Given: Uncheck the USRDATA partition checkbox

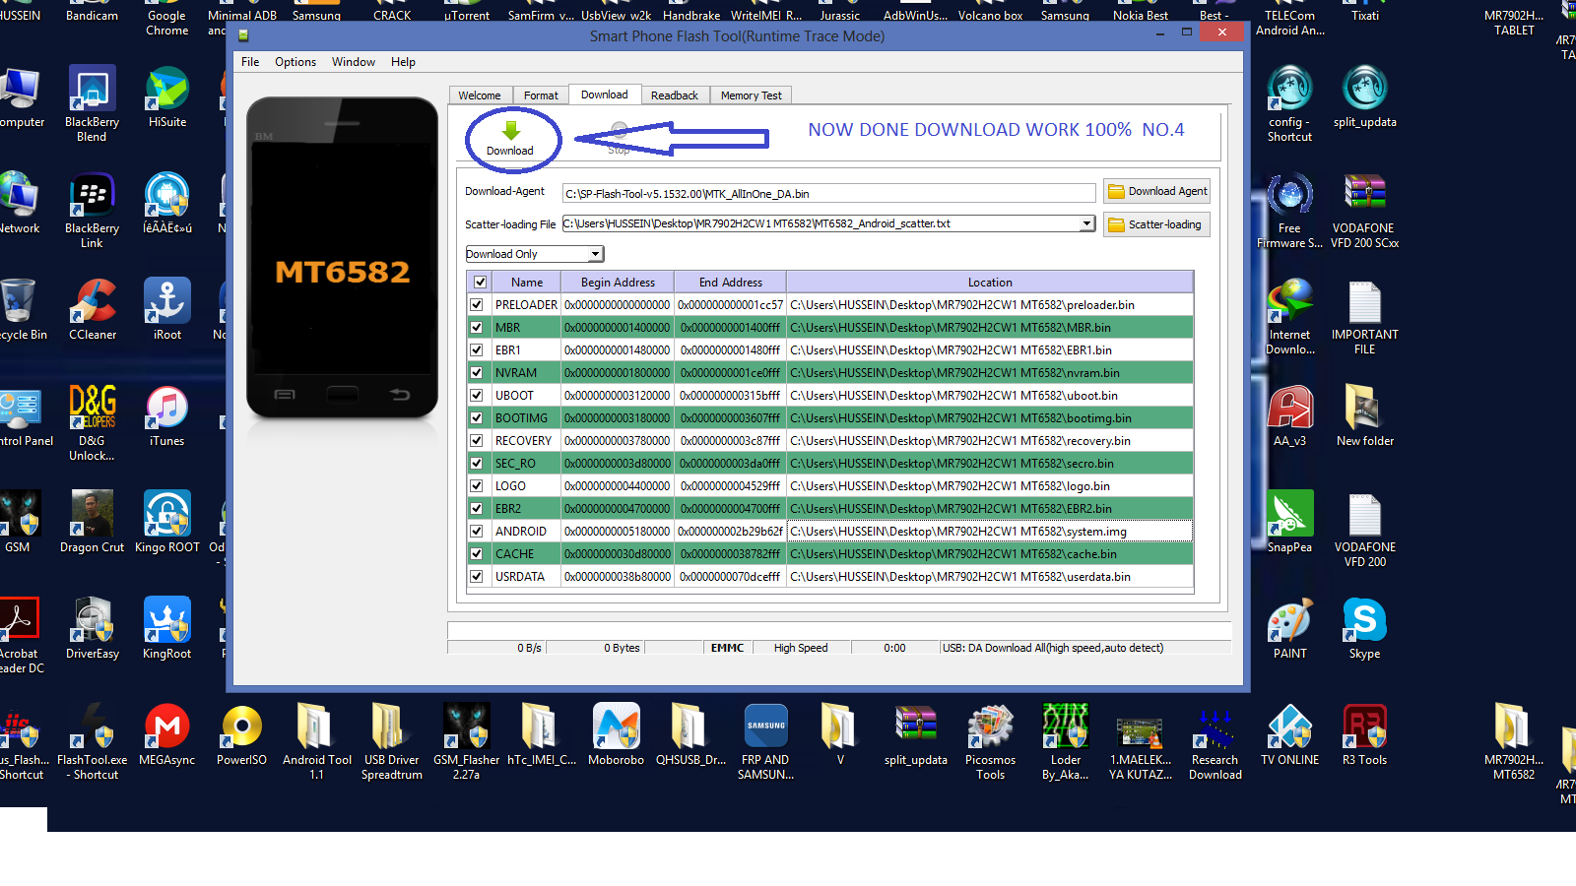Looking at the screenshot, I should point(477,577).
